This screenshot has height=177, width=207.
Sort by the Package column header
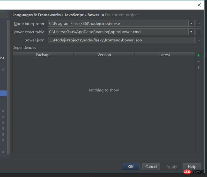tap(43, 55)
